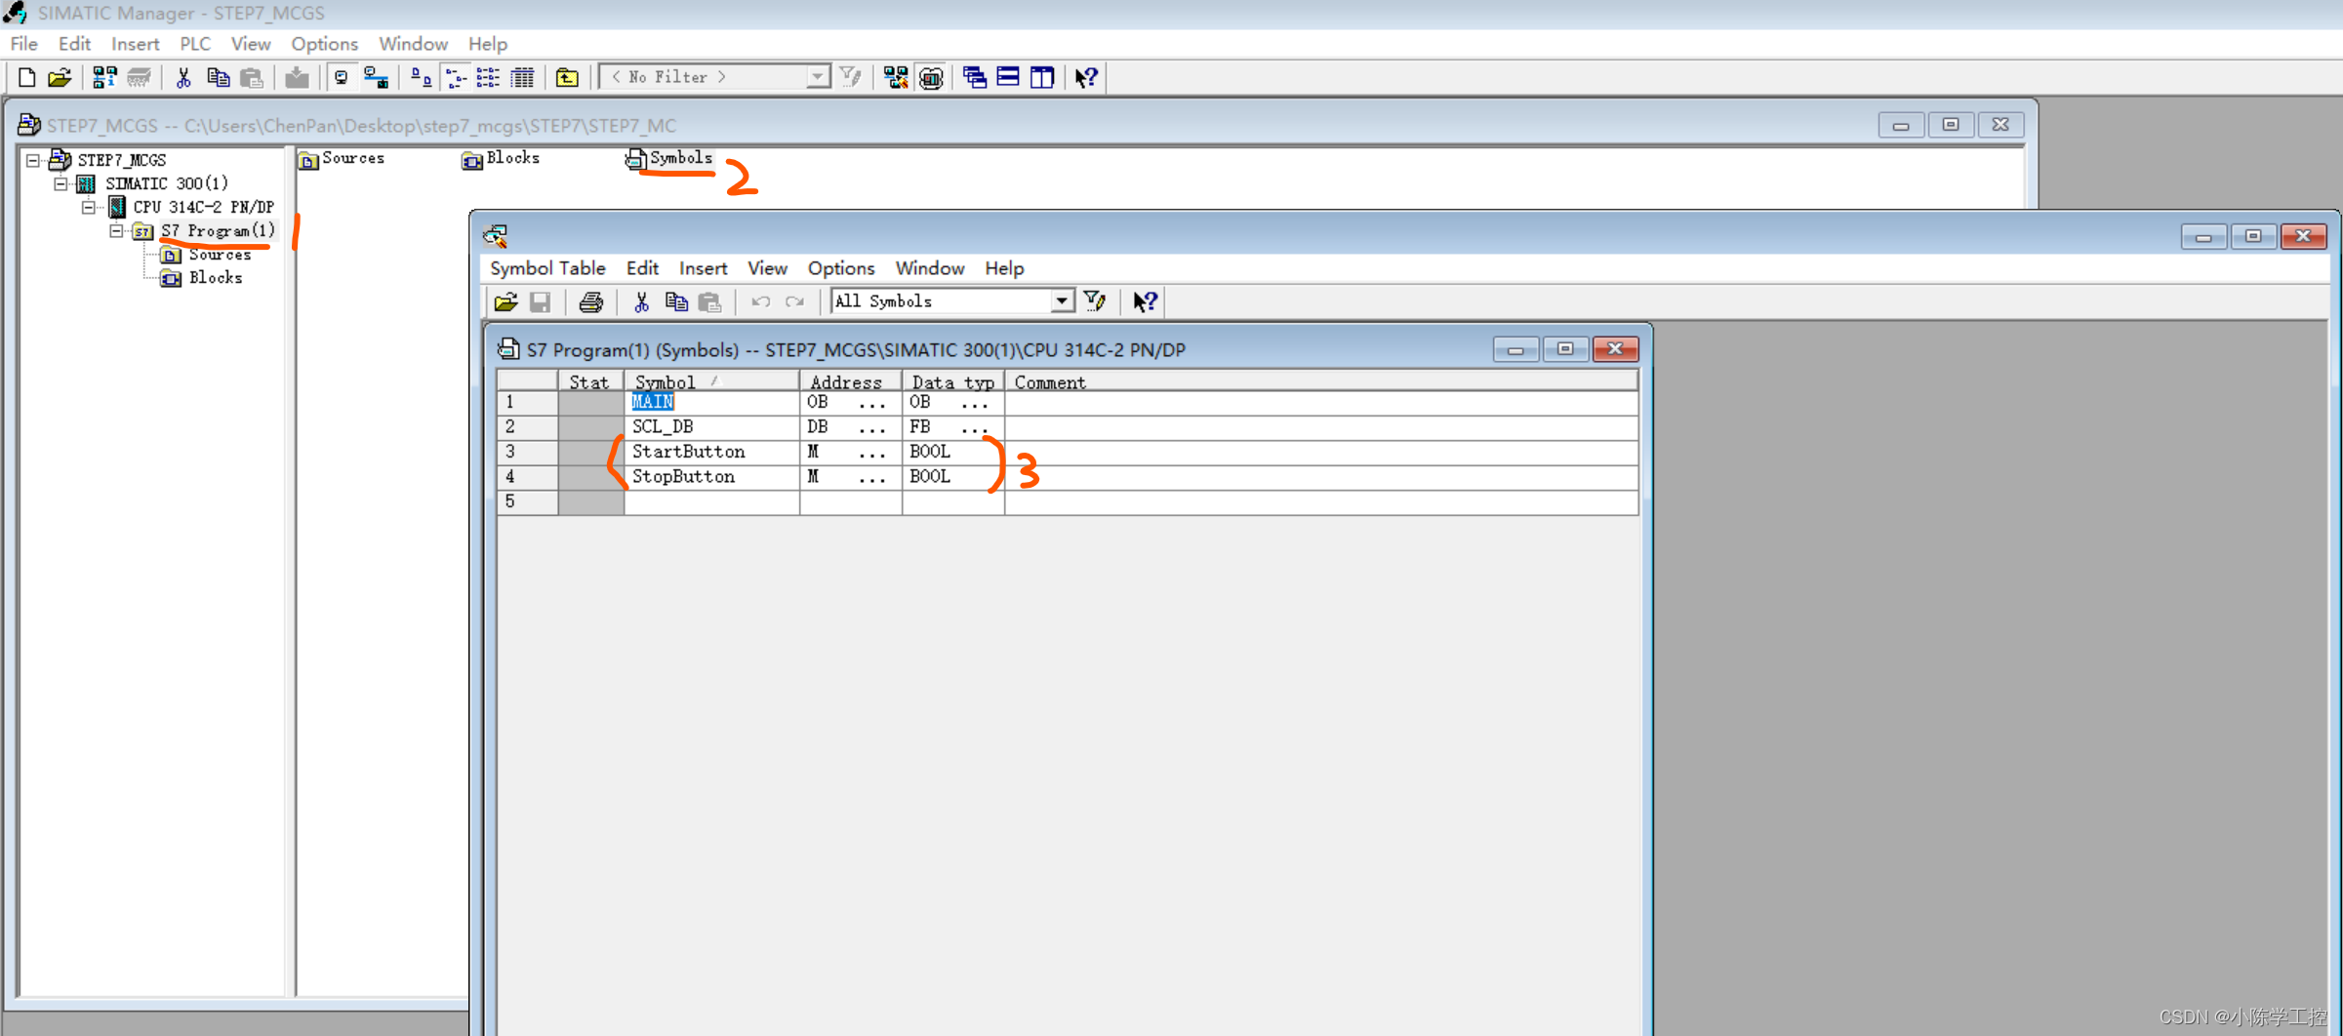Click Paste icon in Symbol Editor toolbar
Image resolution: width=2343 pixels, height=1036 pixels.
[709, 302]
